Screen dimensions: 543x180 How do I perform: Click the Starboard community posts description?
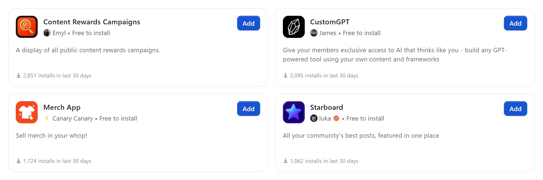point(361,135)
